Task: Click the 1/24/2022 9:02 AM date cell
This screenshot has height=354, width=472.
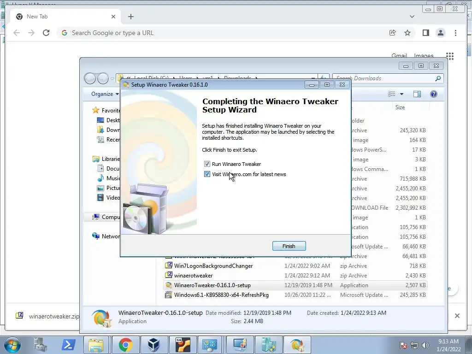Action: pyautogui.click(x=307, y=266)
